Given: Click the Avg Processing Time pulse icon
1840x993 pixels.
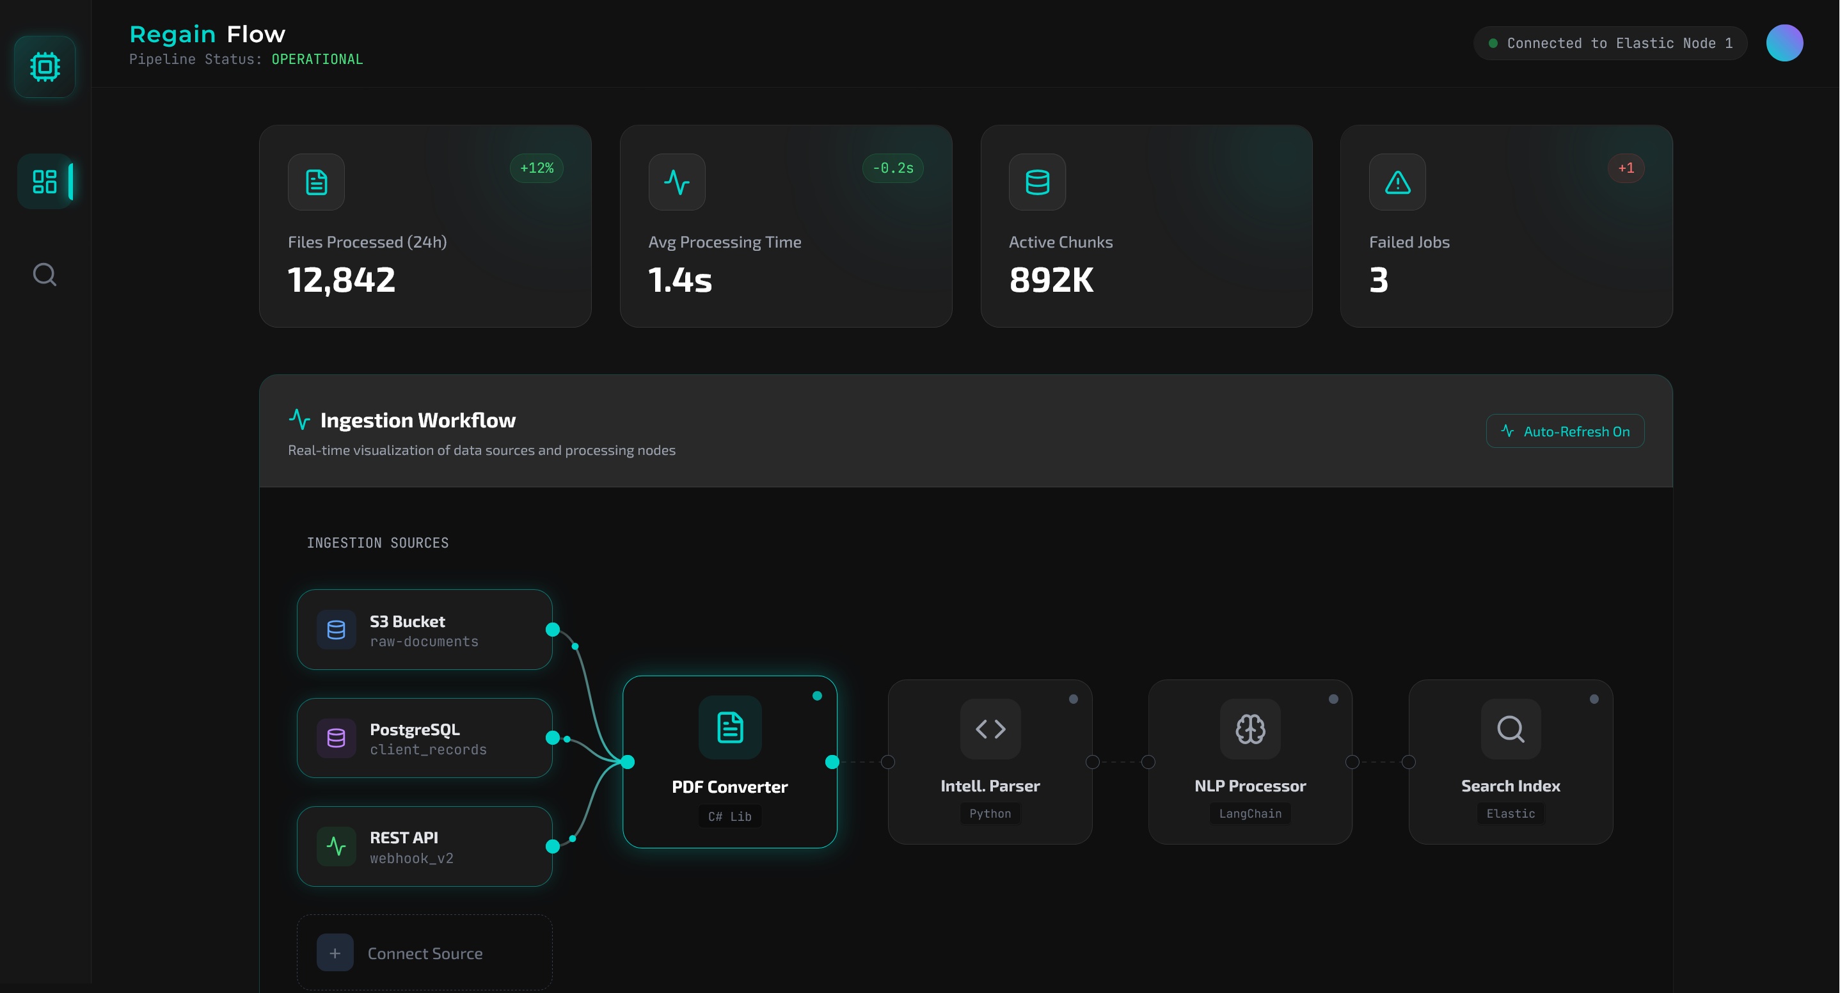Looking at the screenshot, I should pyautogui.click(x=676, y=182).
